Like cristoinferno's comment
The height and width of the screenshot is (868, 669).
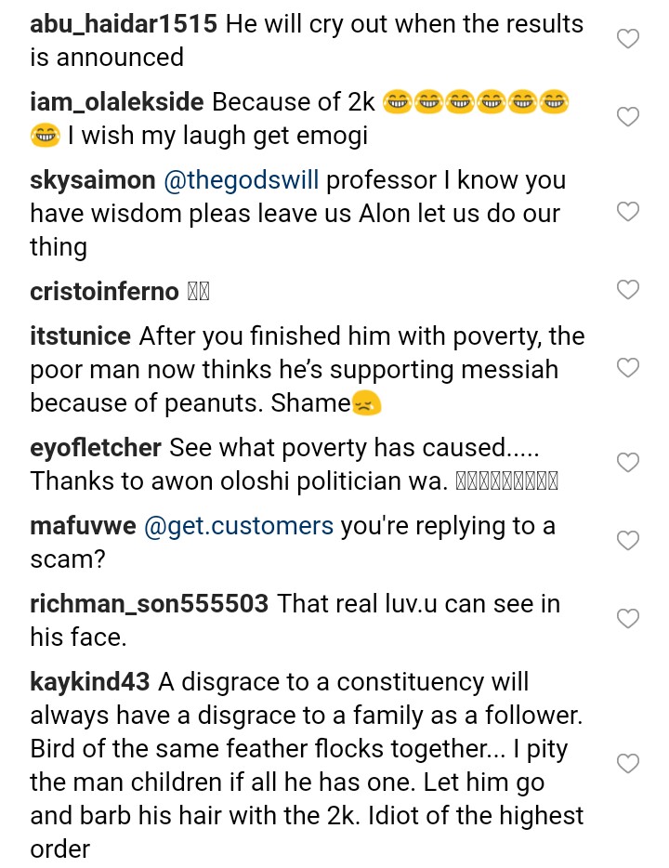(628, 290)
